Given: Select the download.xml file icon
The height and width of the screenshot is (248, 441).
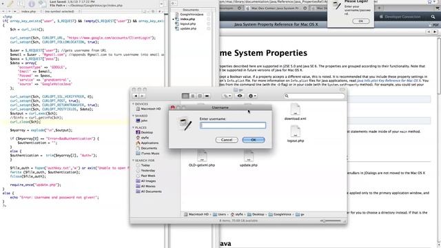Looking at the screenshot, I should [x=296, y=109].
